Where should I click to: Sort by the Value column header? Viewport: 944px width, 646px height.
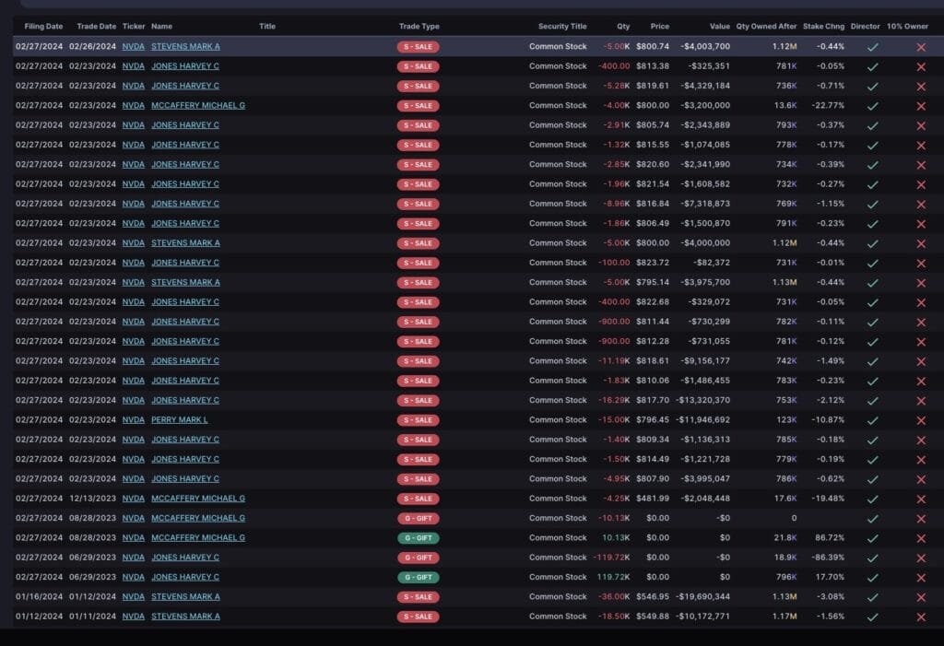719,27
